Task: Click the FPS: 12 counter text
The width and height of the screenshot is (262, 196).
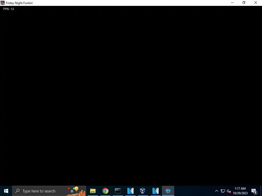Action: point(9,9)
